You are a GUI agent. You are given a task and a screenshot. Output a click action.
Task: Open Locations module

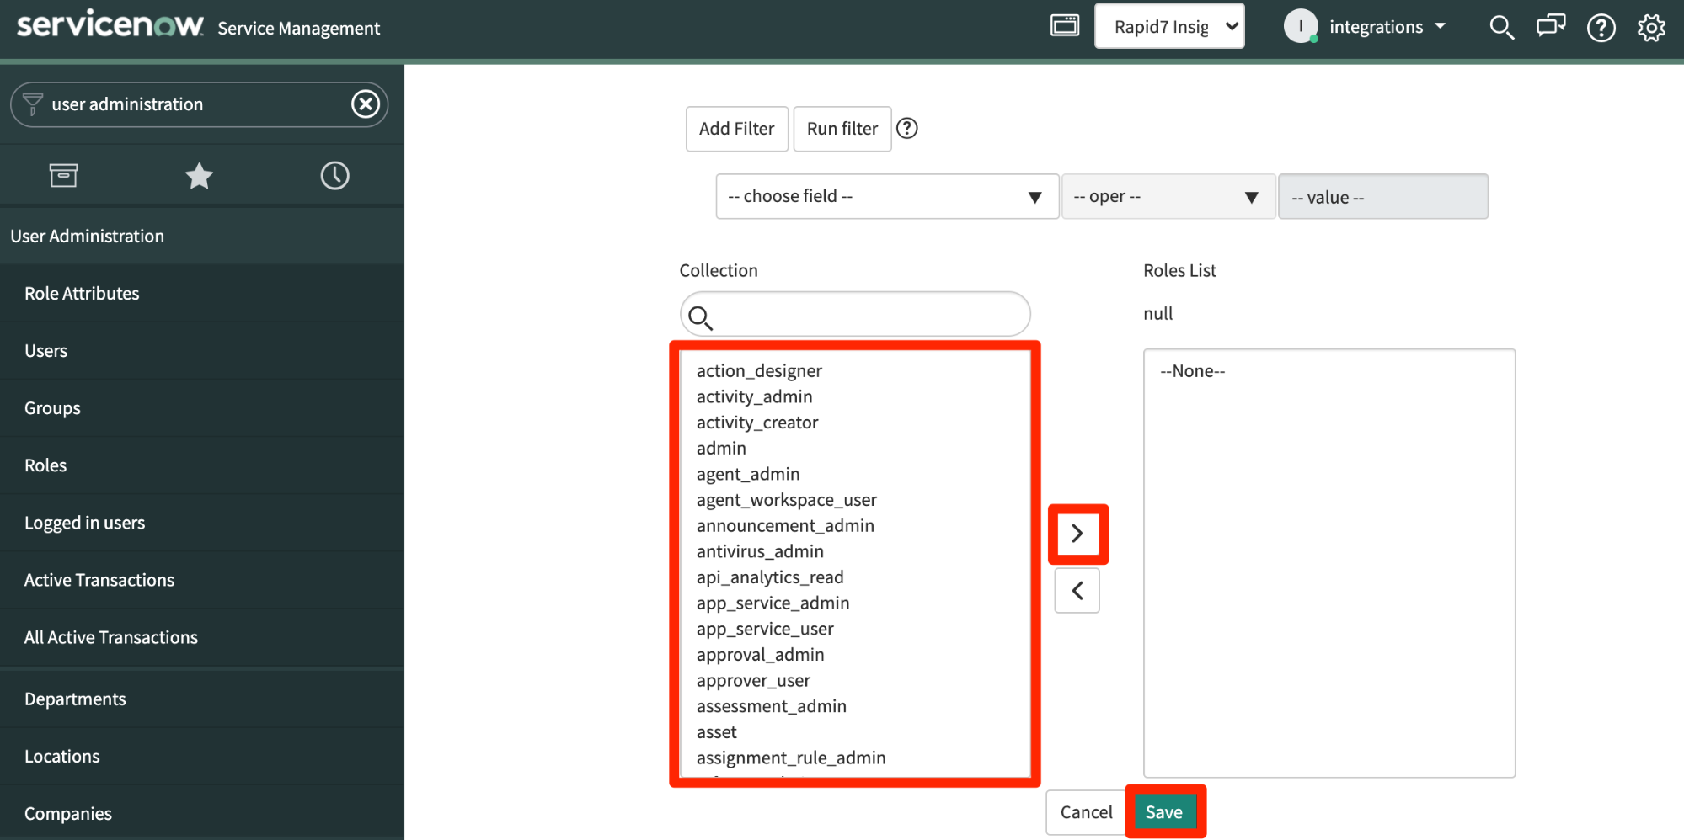coord(202,756)
